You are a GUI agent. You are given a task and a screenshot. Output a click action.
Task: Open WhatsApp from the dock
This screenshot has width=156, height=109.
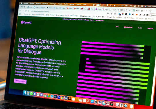[x=31, y=94]
